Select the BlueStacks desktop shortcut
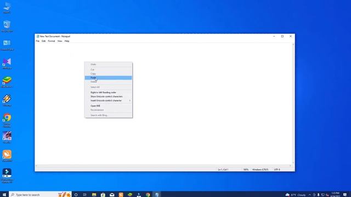Viewport: 351px width, 197px height. pyautogui.click(x=7, y=82)
